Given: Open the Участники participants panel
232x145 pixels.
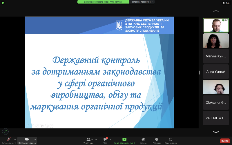Looking at the screenshot, I should [x=89, y=140].
